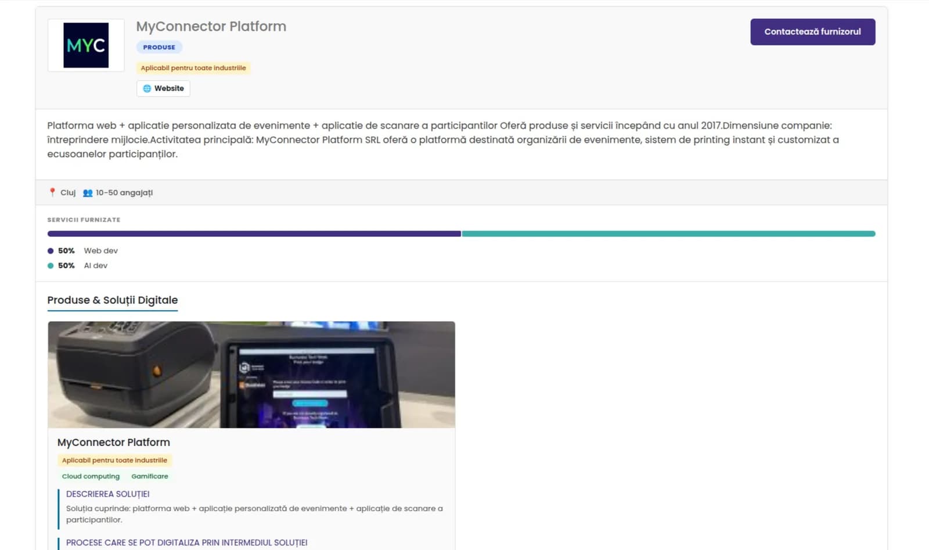Click the 10-50 angajați text
Image resolution: width=929 pixels, height=550 pixels.
124,193
